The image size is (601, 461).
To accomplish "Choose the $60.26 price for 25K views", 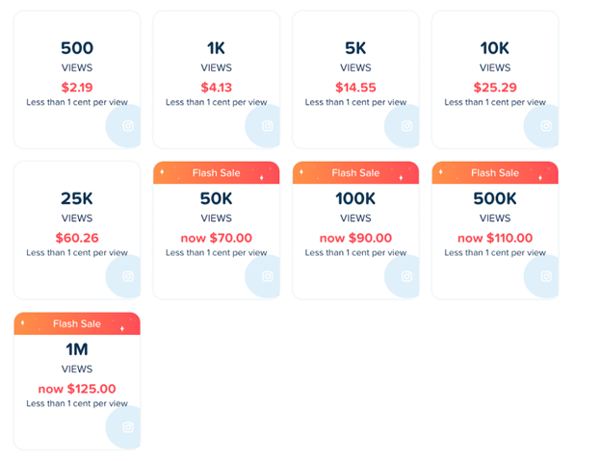I will [77, 238].
